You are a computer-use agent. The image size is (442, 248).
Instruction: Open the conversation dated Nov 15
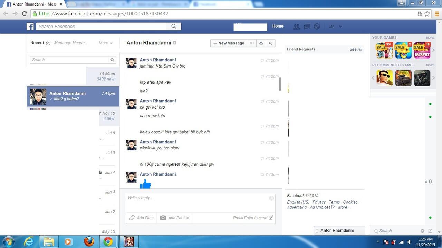[x=73, y=116]
